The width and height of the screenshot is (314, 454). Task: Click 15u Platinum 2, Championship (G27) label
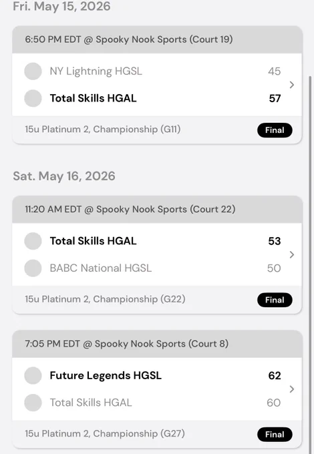(105, 434)
